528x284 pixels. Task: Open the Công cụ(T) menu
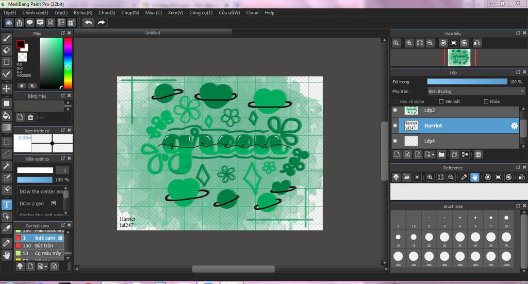coord(201,13)
